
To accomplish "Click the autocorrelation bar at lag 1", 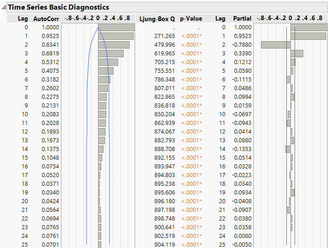I will pos(115,36).
